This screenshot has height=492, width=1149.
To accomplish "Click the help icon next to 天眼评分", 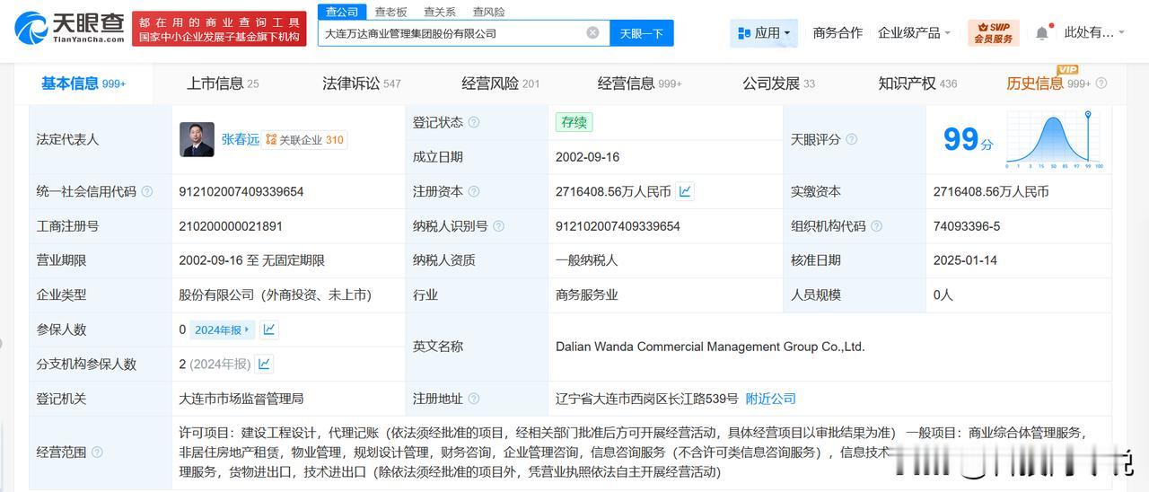I will point(851,139).
